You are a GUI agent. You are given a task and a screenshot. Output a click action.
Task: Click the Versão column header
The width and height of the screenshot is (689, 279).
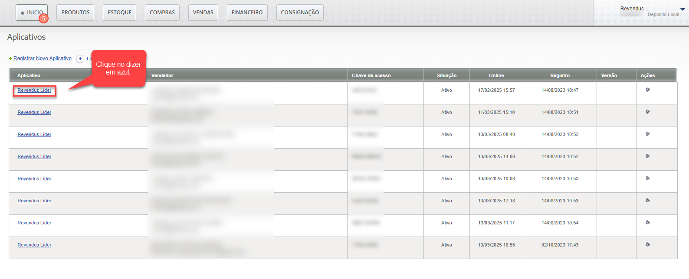[x=609, y=75]
